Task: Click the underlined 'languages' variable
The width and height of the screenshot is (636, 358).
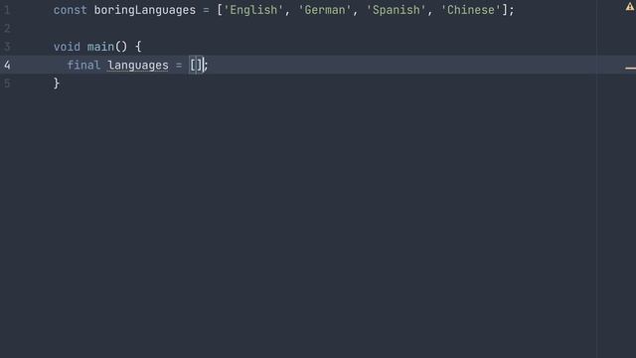Action: point(138,66)
